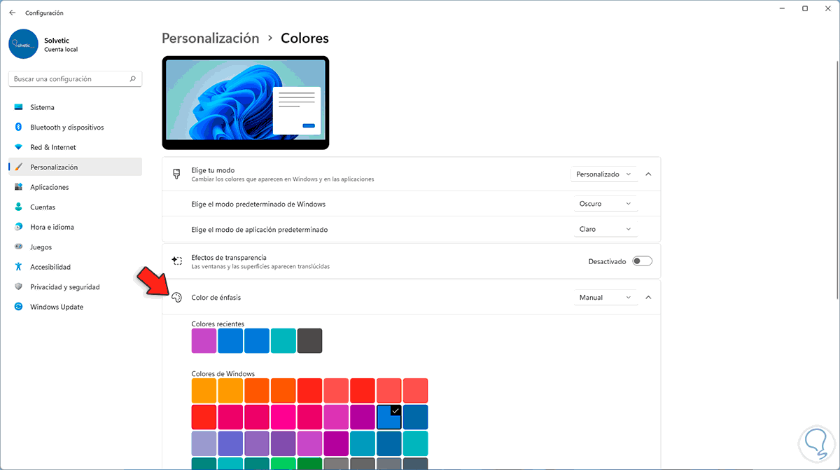Click the brush icon beside Elige tu modo
Image resolution: width=840 pixels, height=470 pixels.
point(177,174)
